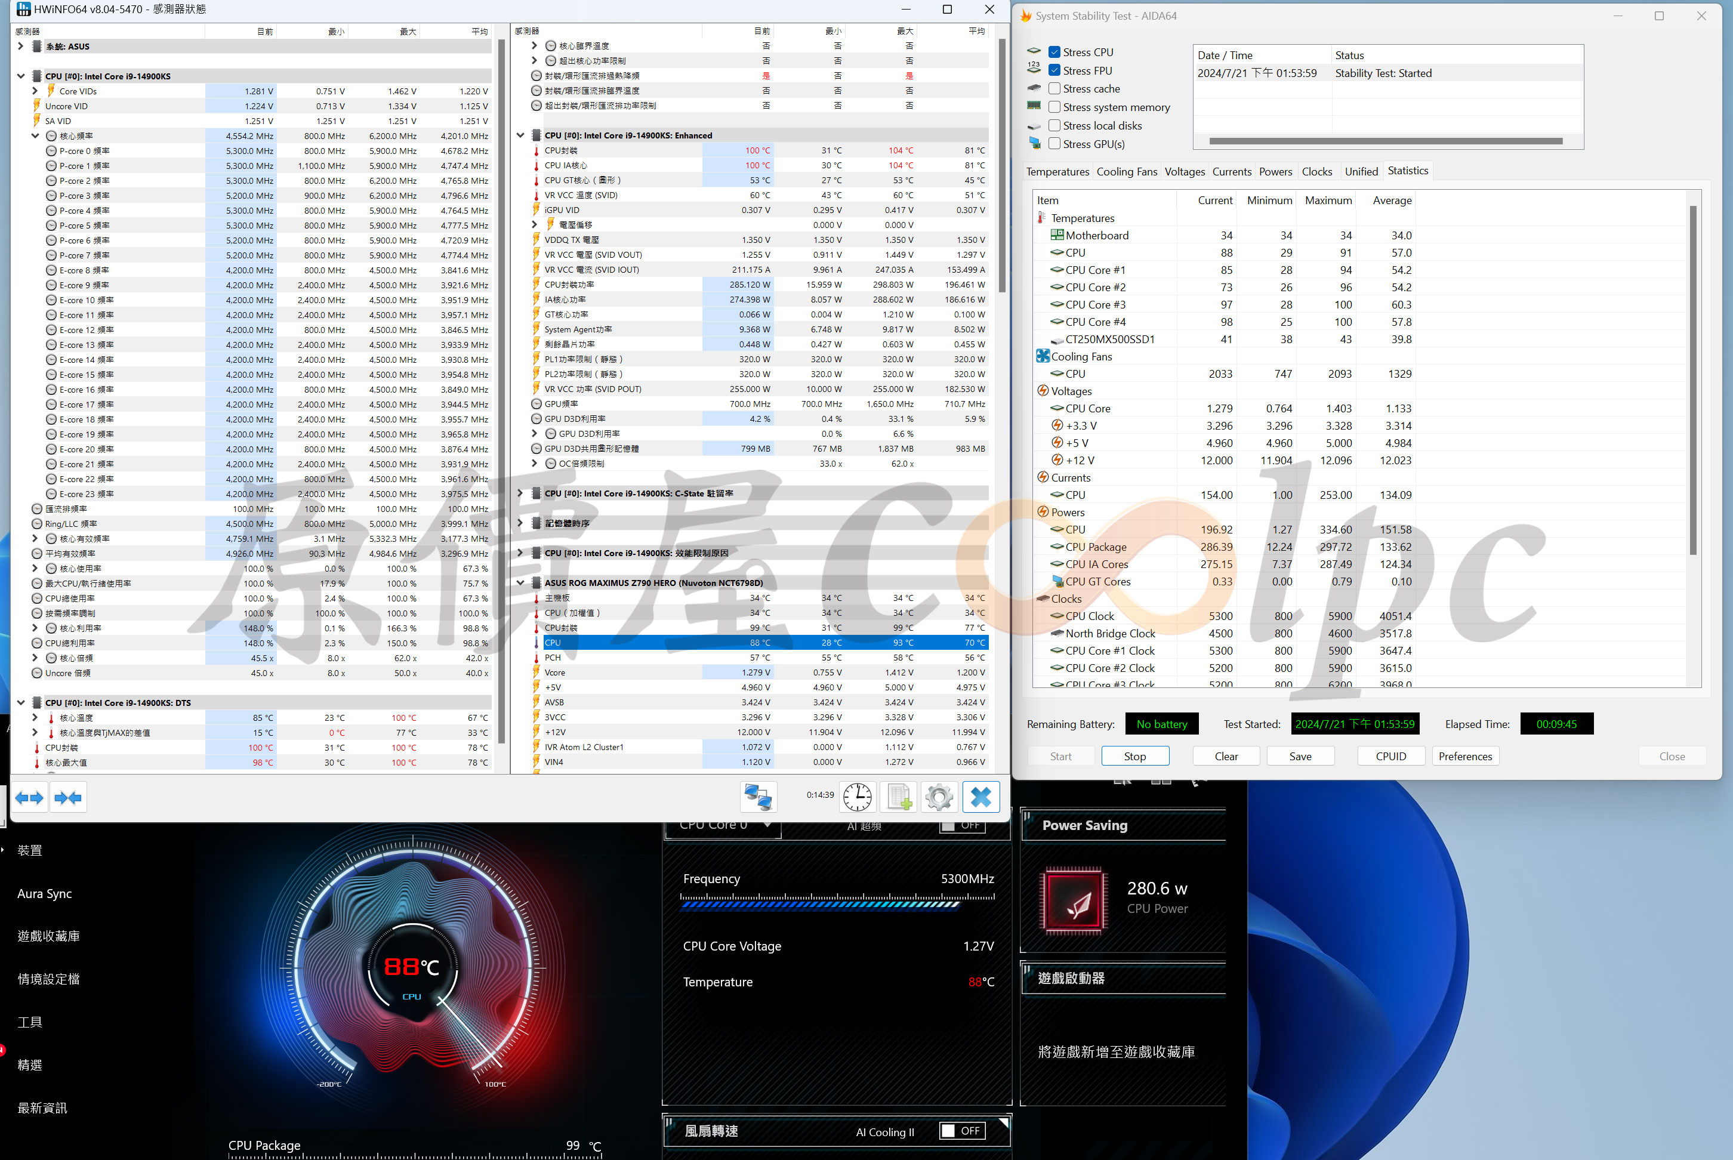1733x1160 pixels.
Task: Click Cooling Fans fan icon in statistics
Action: [x=1043, y=357]
